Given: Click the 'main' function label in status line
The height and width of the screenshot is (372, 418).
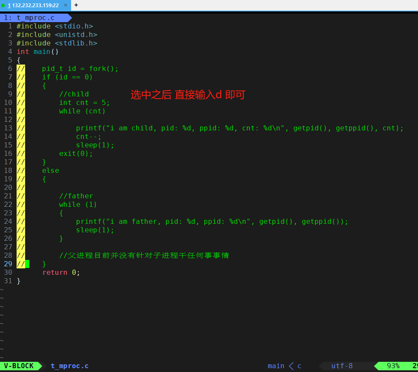Looking at the screenshot, I should click(x=276, y=366).
